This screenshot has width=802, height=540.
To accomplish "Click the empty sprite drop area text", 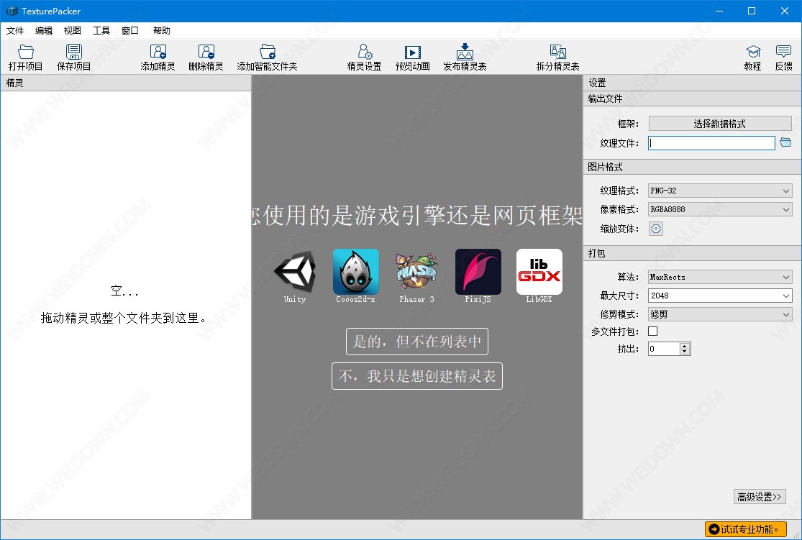I will click(x=124, y=305).
